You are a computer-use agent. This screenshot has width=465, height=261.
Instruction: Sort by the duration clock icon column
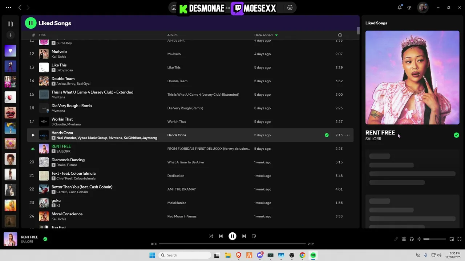(340, 35)
